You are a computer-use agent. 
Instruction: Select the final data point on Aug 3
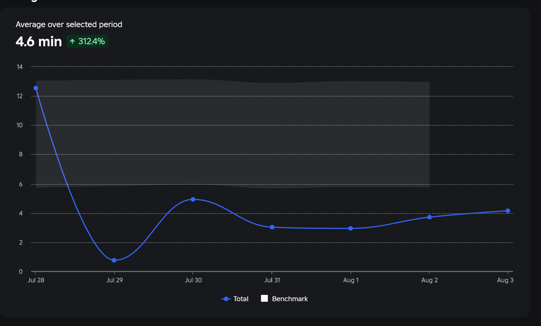(x=508, y=210)
